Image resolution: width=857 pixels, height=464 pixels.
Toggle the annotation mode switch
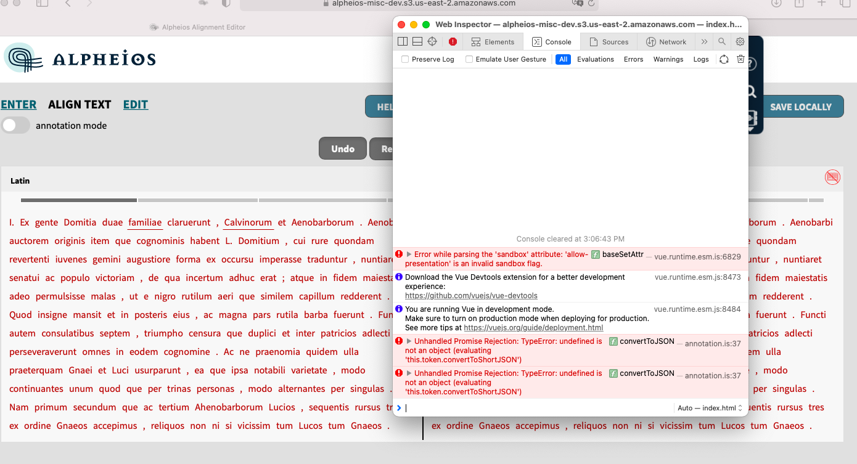(x=15, y=125)
